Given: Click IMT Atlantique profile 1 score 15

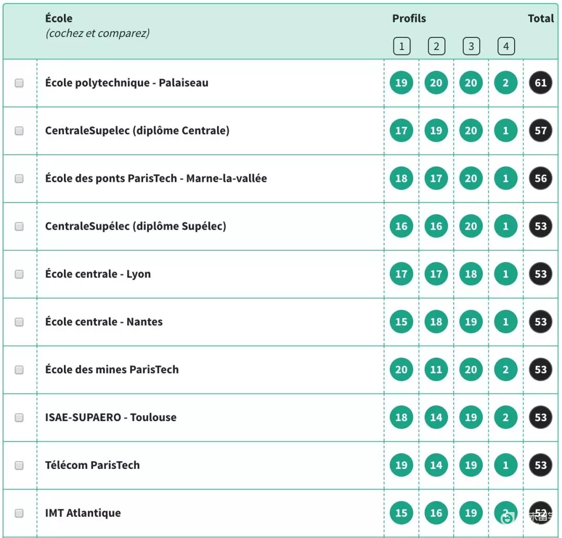Looking at the screenshot, I should click(401, 513).
